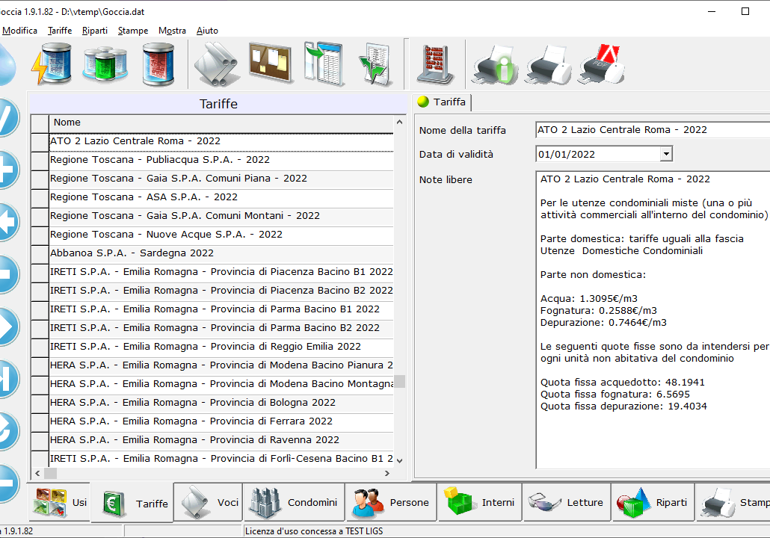Open the Mostra menu
The width and height of the screenshot is (770, 538).
pyautogui.click(x=173, y=31)
